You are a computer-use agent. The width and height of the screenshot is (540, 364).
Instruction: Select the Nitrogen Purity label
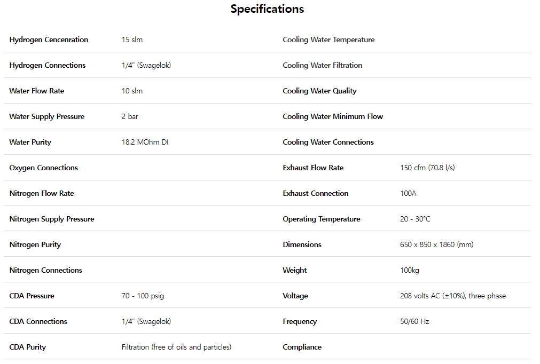[x=35, y=244]
